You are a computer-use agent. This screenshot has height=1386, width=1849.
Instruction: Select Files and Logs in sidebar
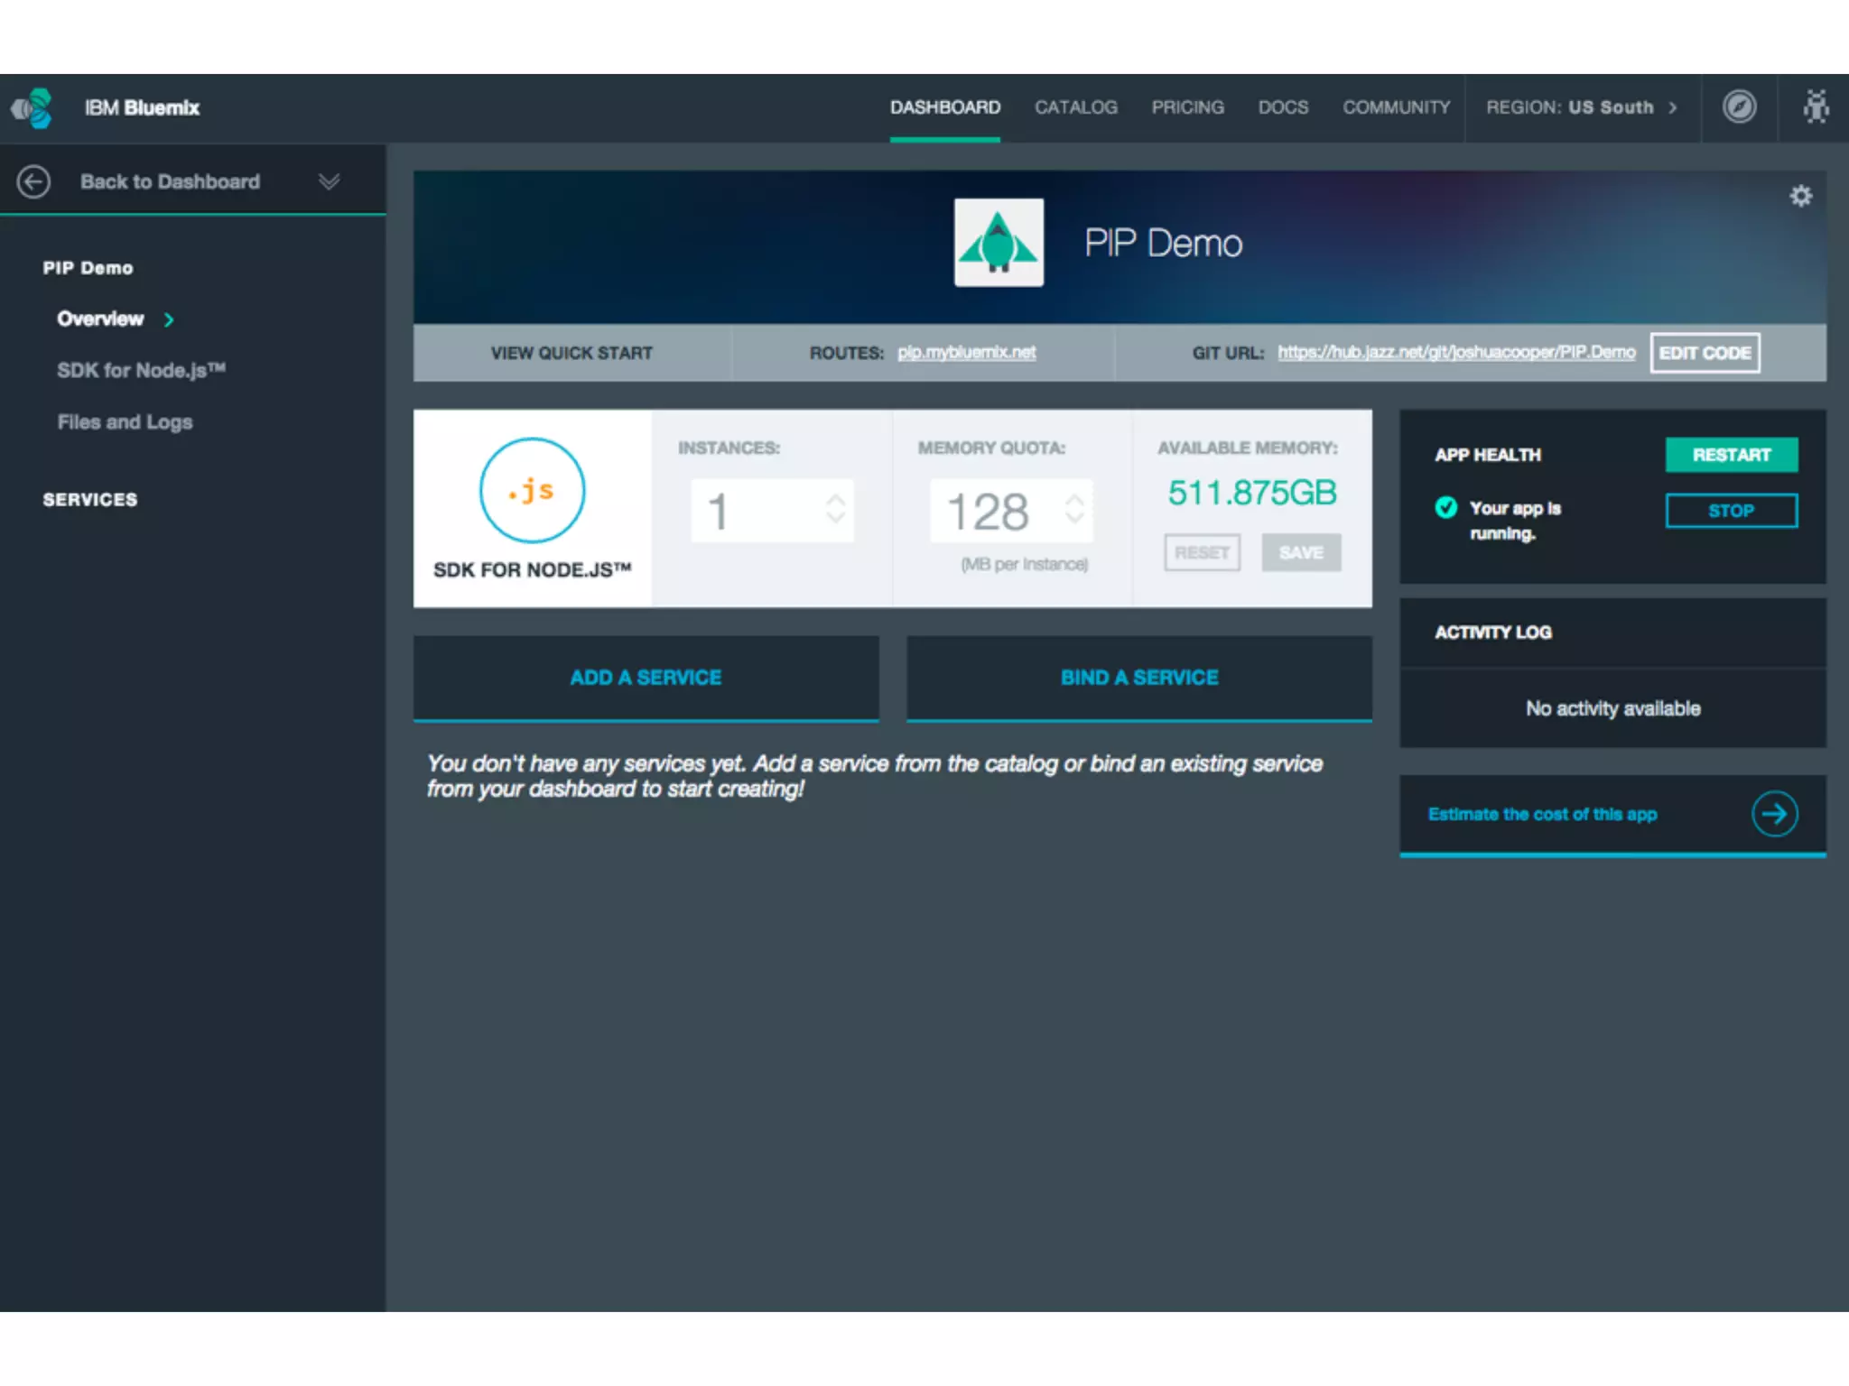[x=125, y=422]
